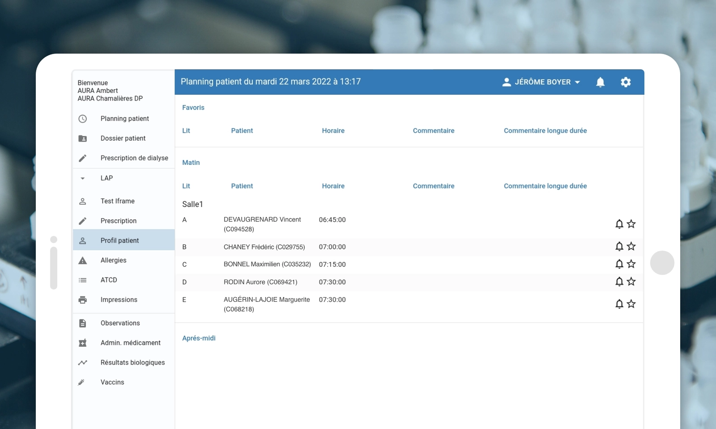Toggle favorite star for BONNEL Maximilien
Screen dimensions: 716x429
(x=631, y=264)
